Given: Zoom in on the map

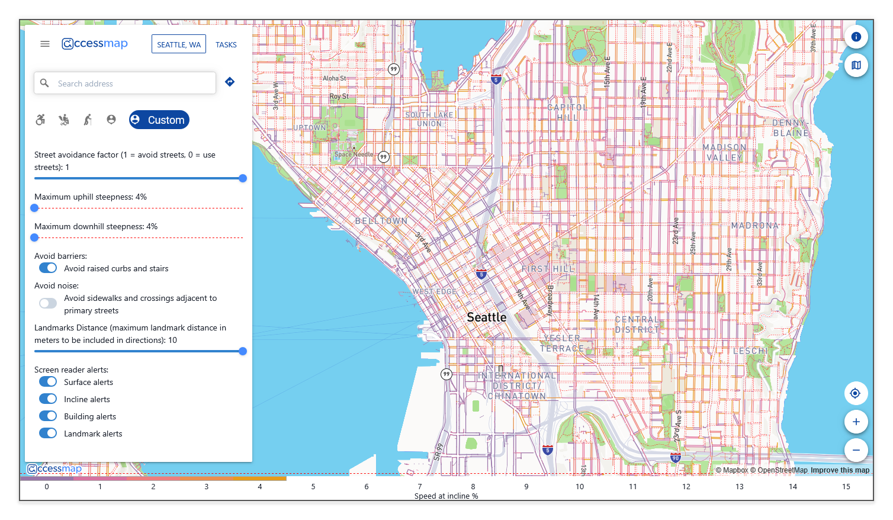Looking at the screenshot, I should (856, 422).
